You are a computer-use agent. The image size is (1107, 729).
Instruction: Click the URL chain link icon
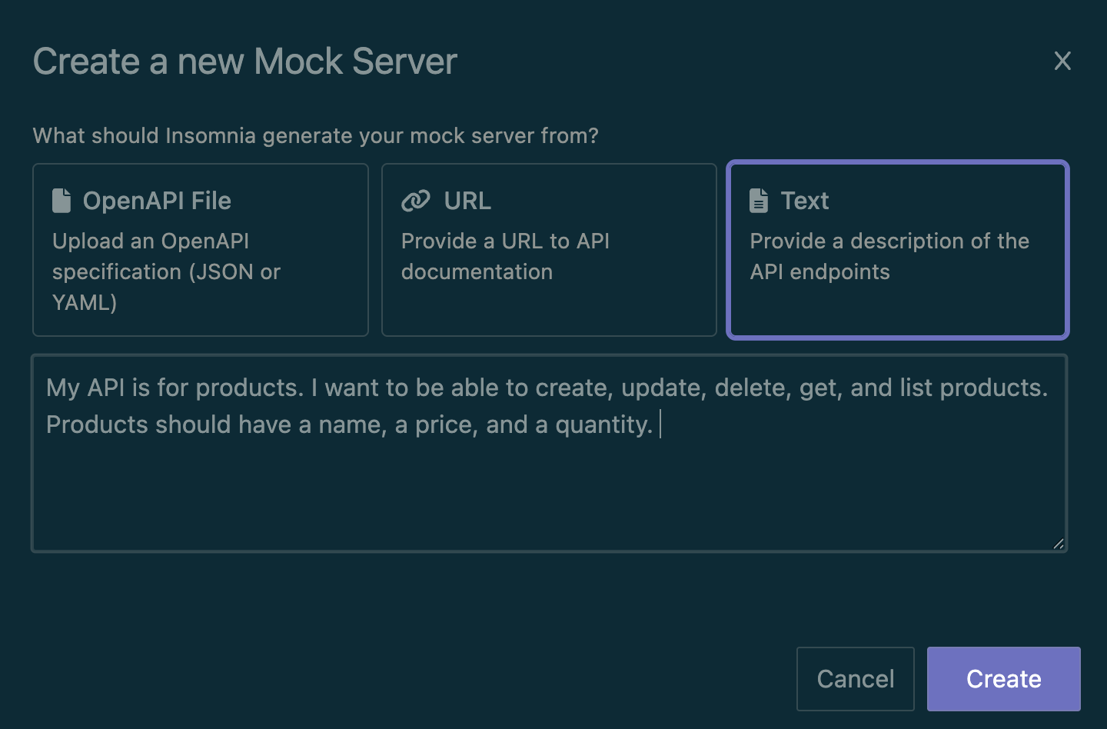(416, 201)
